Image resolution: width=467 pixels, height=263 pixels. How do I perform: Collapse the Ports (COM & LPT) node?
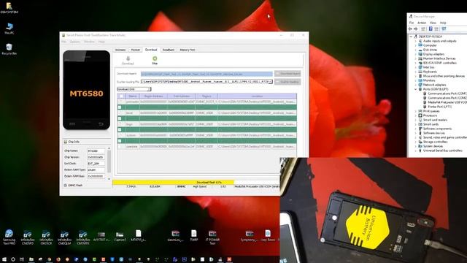[416, 89]
